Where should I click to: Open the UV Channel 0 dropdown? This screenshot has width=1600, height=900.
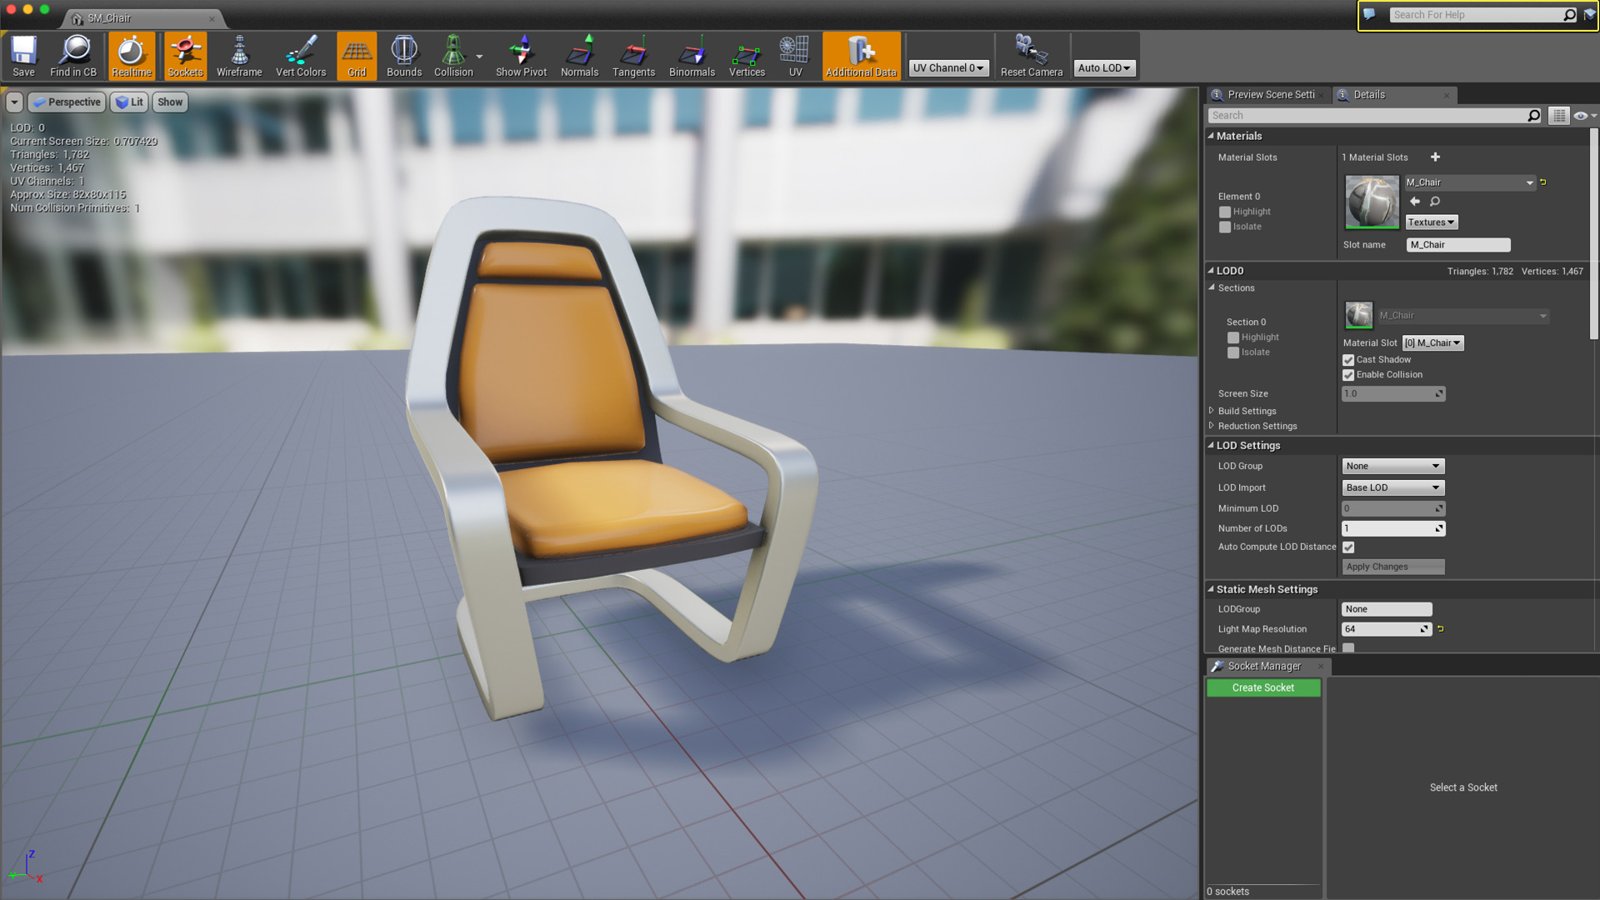tap(948, 68)
